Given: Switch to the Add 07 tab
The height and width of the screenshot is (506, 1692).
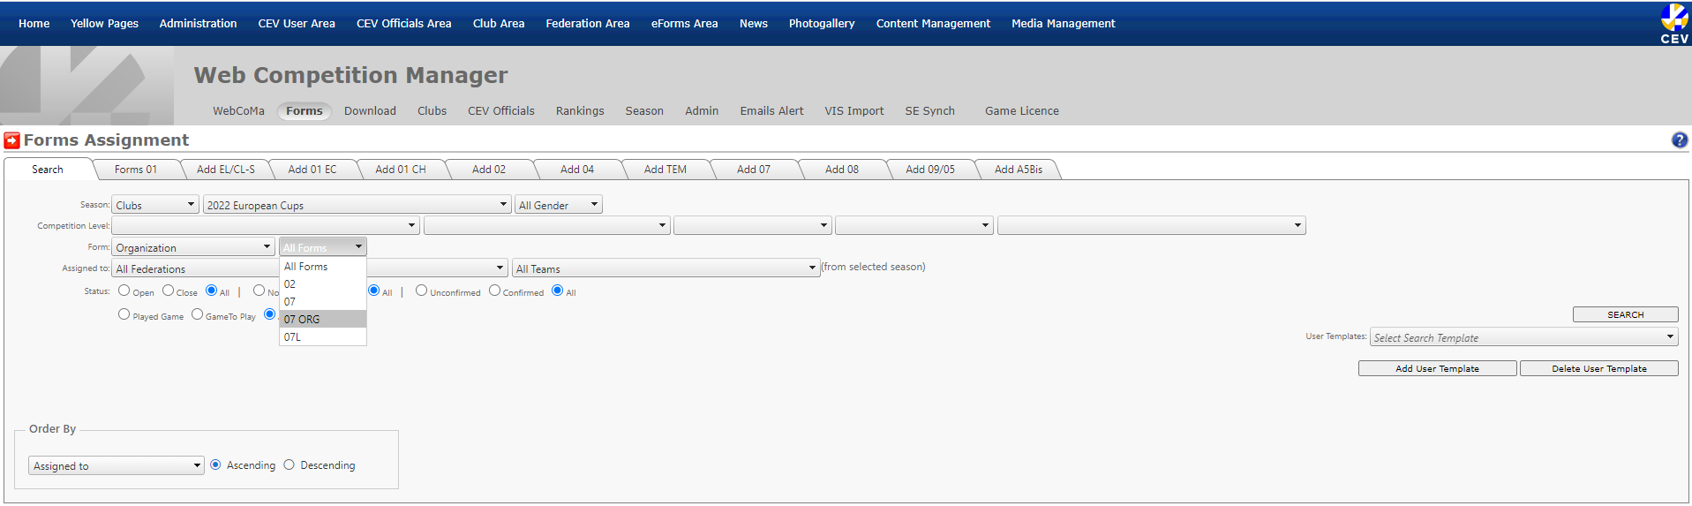Looking at the screenshot, I should point(754,170).
